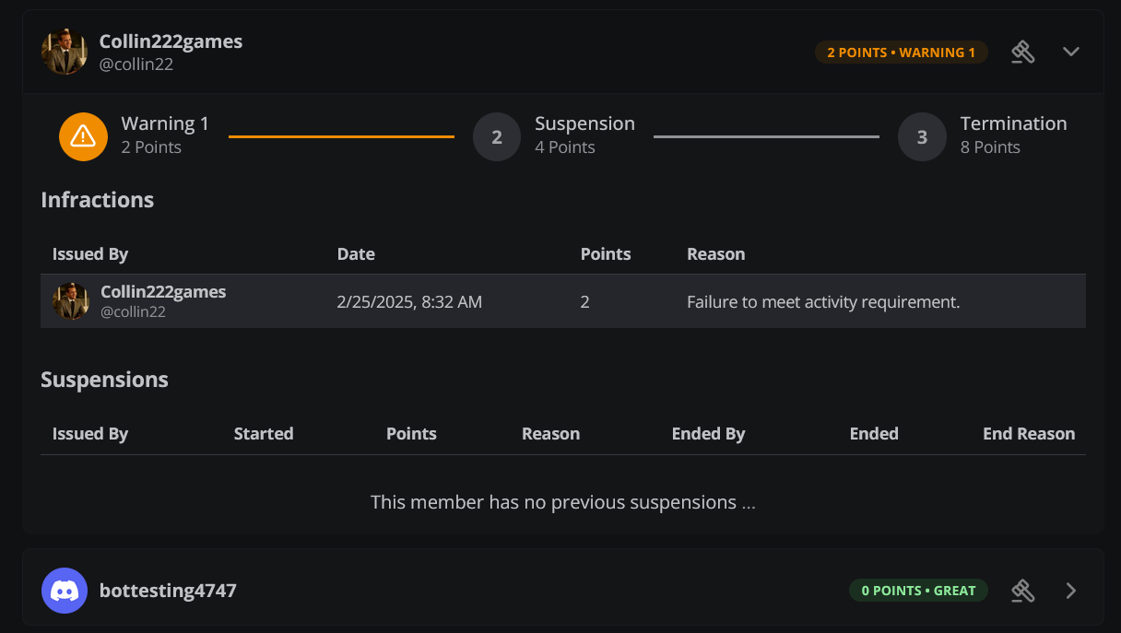The image size is (1121, 633).
Task: Click the Issued By header under Infractions
Action: (90, 254)
